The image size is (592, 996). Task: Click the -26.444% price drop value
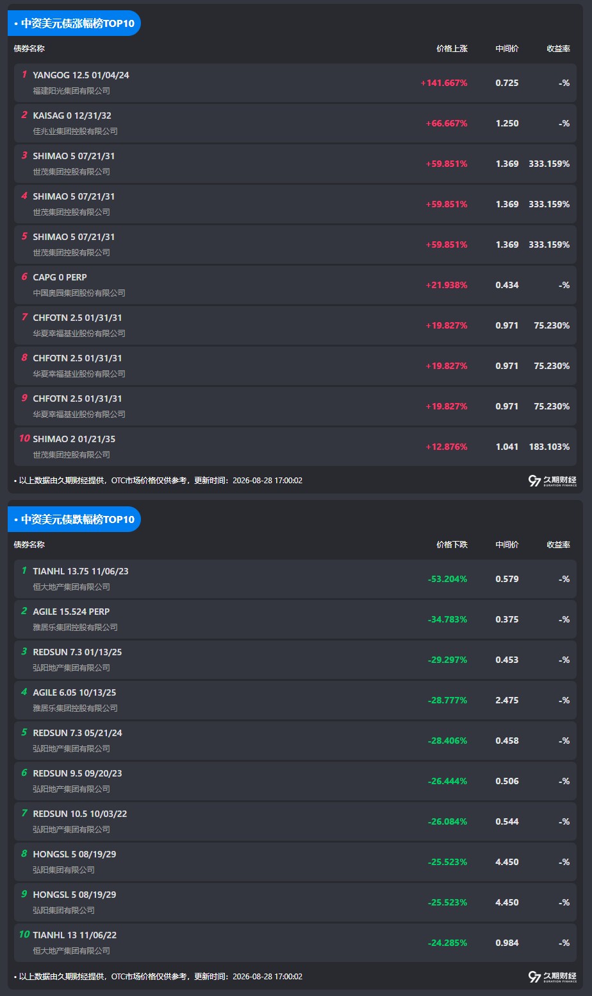[x=448, y=781]
